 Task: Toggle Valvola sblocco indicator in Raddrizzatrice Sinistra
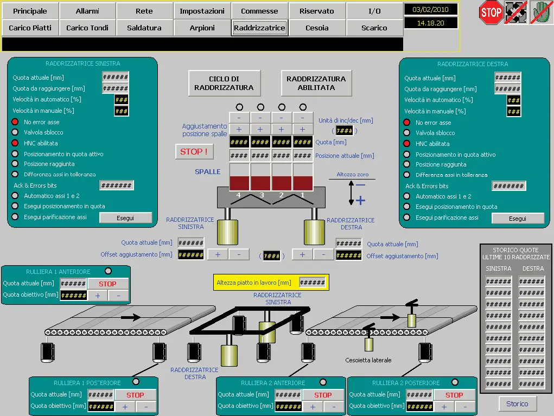[15, 132]
